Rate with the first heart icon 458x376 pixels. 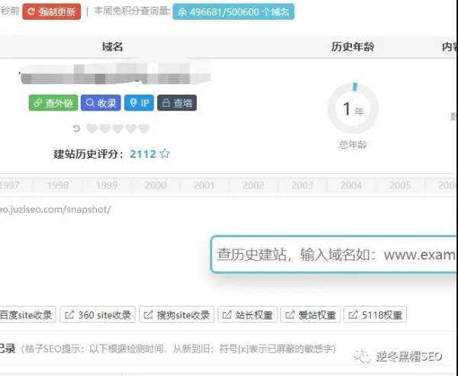tap(92, 129)
